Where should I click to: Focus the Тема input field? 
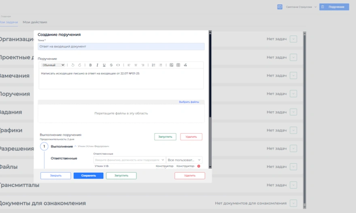coord(121,46)
